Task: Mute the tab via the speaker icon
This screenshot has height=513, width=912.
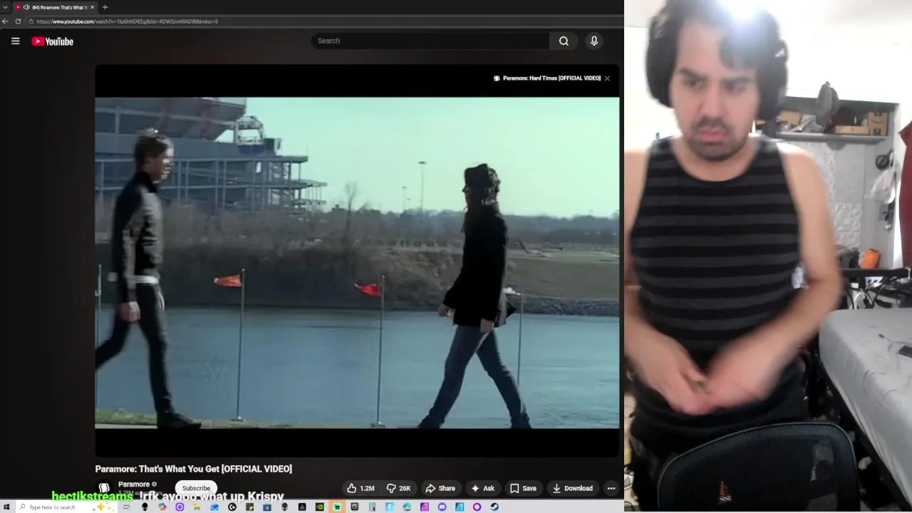Action: tap(26, 7)
